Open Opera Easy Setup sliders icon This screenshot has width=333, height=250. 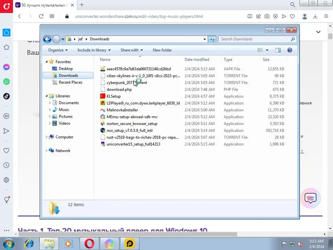tap(326, 16)
